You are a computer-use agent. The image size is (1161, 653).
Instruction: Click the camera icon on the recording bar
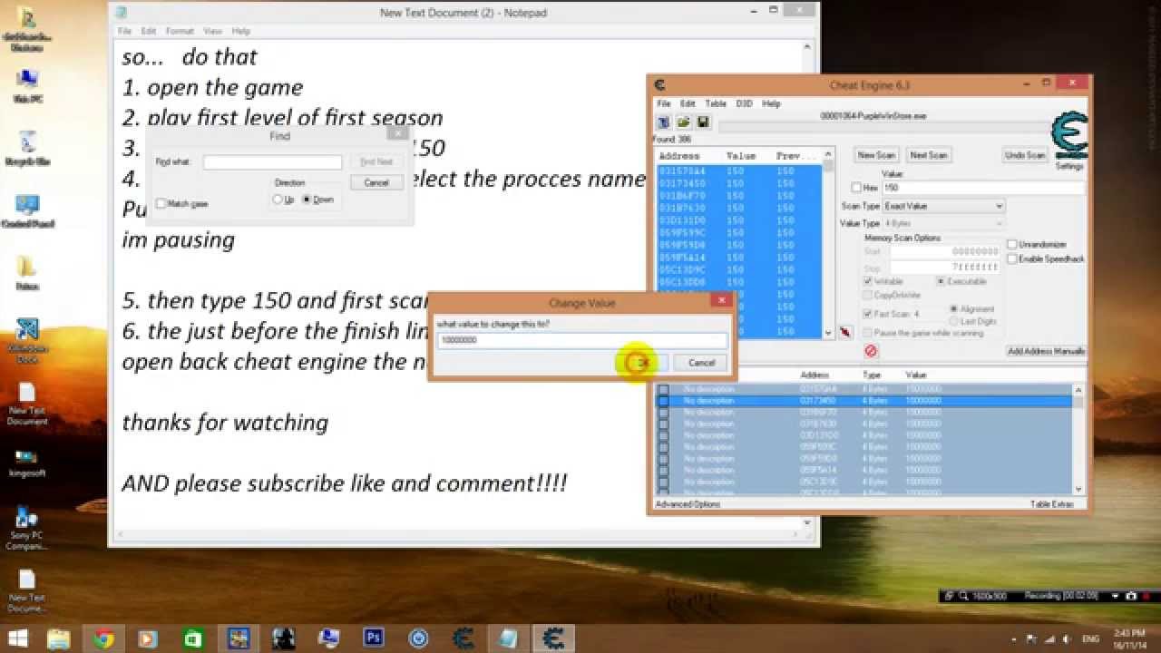click(1131, 596)
